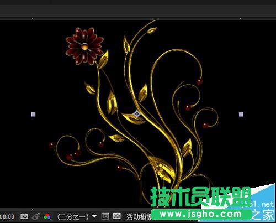Click the right middle layer handle
This screenshot has width=276, height=223.
[241, 115]
